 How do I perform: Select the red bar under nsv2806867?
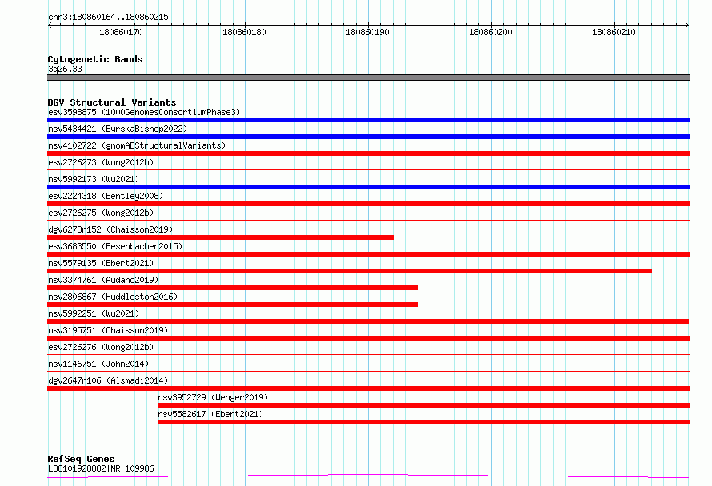pyautogui.click(x=233, y=305)
